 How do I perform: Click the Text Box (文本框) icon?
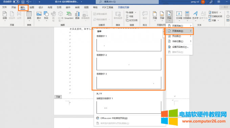179,16
